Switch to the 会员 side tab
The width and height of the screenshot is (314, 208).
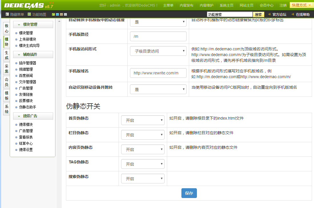click(7, 82)
